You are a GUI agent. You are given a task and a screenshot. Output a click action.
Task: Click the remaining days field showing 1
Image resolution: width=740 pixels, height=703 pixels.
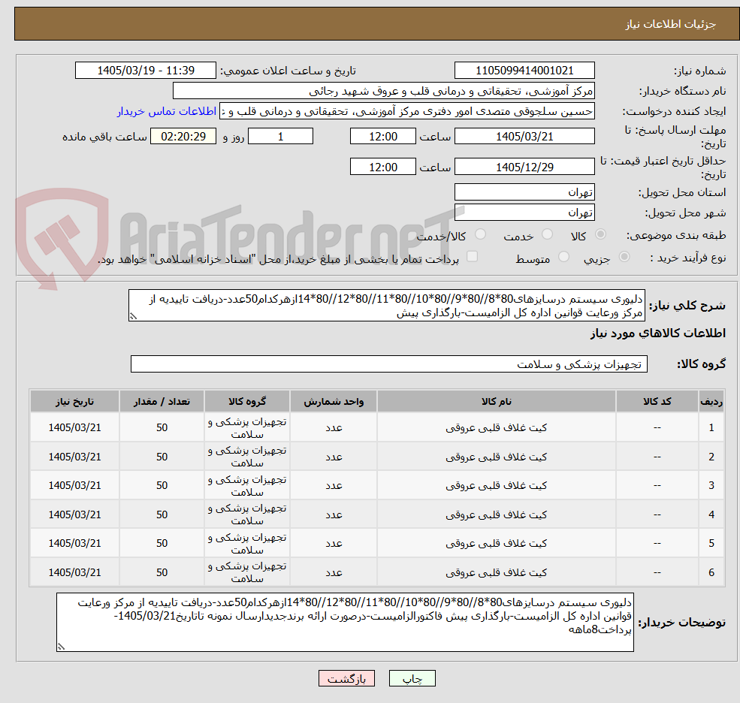[x=280, y=137]
